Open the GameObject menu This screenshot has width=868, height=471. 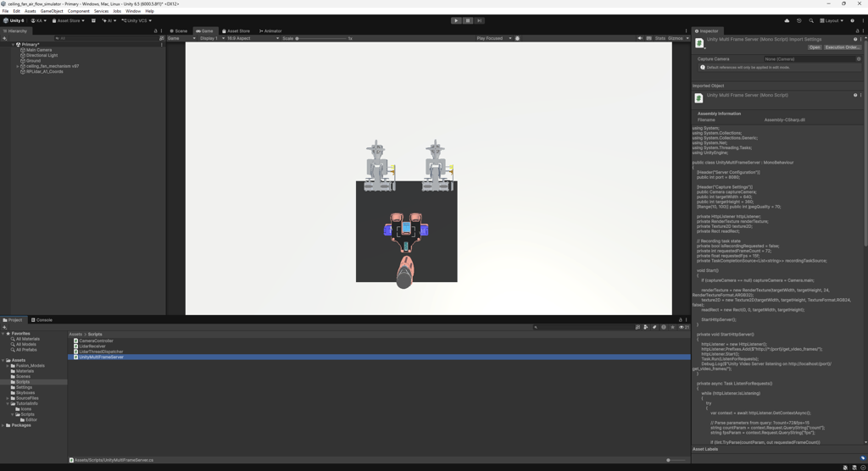point(52,11)
